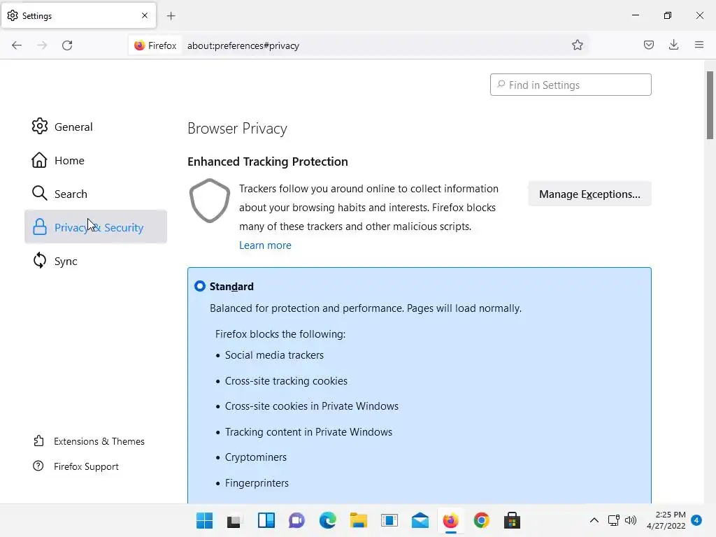Show hidden system tray icons
The width and height of the screenshot is (716, 537).
[x=594, y=520]
